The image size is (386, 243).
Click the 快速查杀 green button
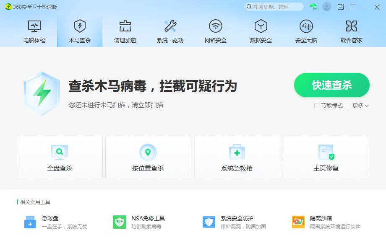(332, 85)
